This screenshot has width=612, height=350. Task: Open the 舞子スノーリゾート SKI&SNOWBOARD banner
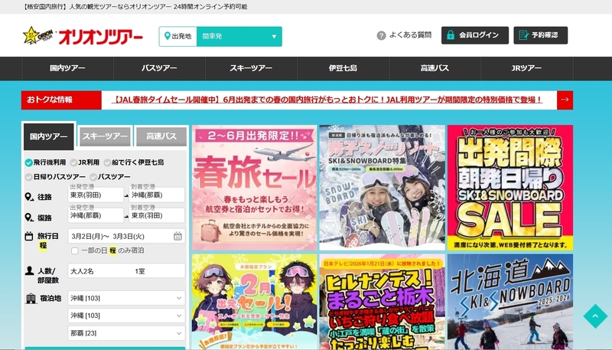pyautogui.click(x=382, y=188)
